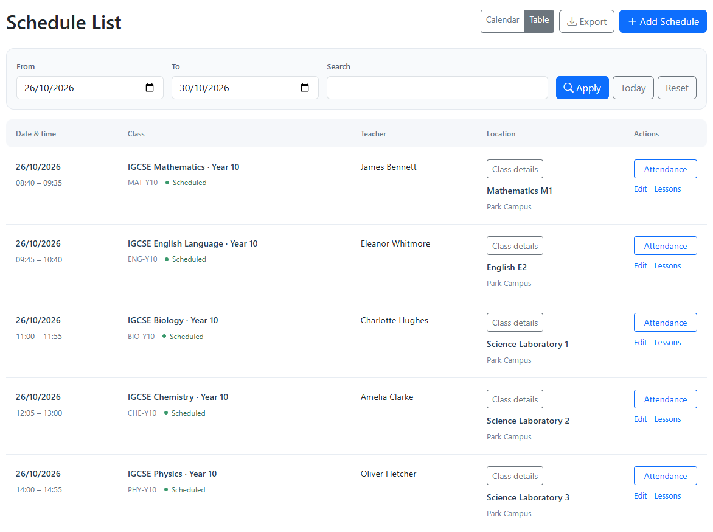Click the Add Schedule button

(x=663, y=21)
